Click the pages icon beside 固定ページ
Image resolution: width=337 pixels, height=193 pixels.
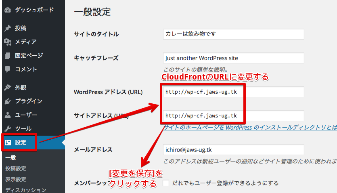pos(8,56)
